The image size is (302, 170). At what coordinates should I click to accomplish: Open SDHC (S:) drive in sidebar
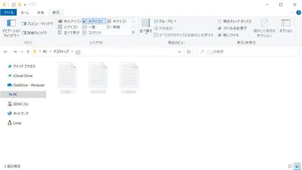point(18,104)
